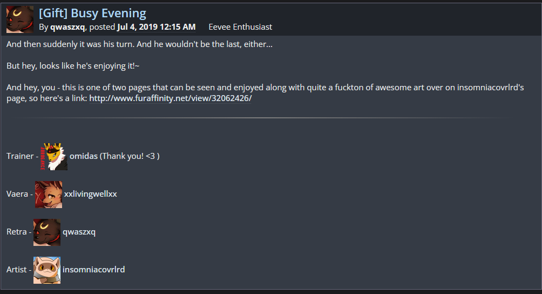Click the qwaszxq username in the Retra row

(x=79, y=232)
